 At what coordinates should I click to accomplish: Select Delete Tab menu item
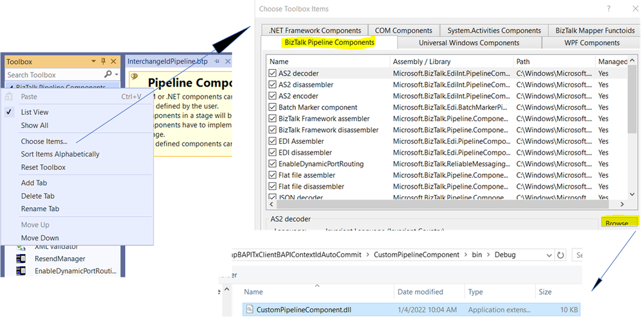[38, 196]
